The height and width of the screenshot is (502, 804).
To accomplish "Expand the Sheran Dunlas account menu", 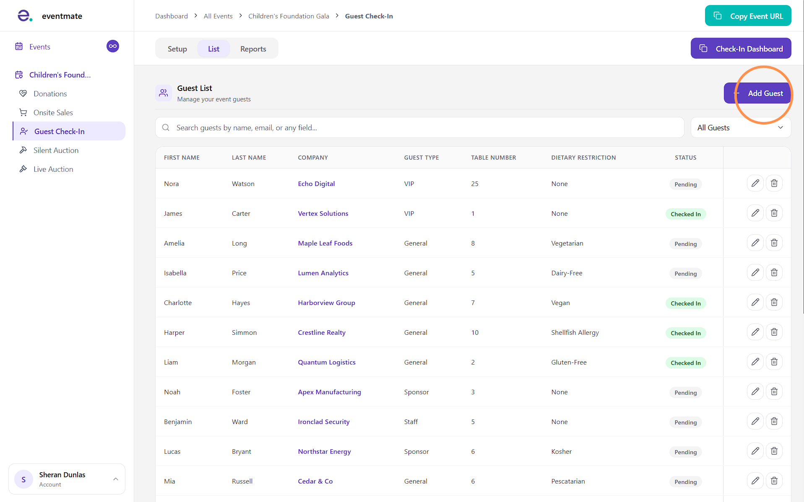I will click(67, 479).
